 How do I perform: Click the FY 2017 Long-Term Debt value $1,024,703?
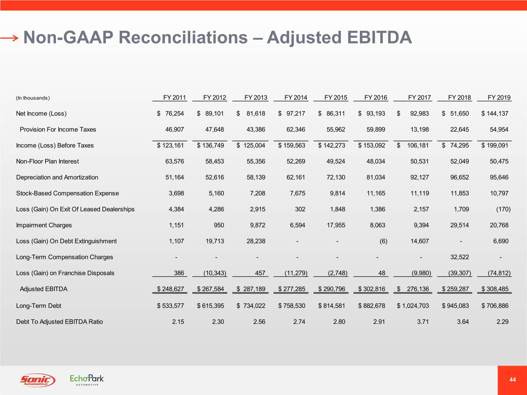pos(413,306)
